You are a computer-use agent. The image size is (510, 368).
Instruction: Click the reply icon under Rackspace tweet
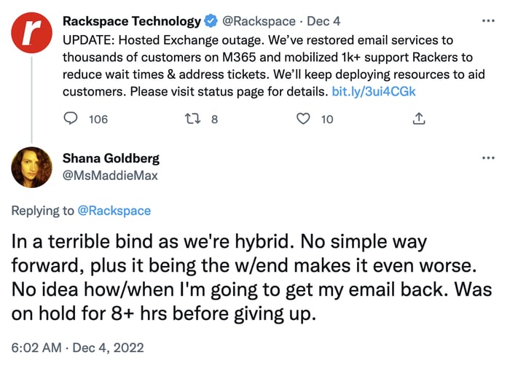click(70, 119)
